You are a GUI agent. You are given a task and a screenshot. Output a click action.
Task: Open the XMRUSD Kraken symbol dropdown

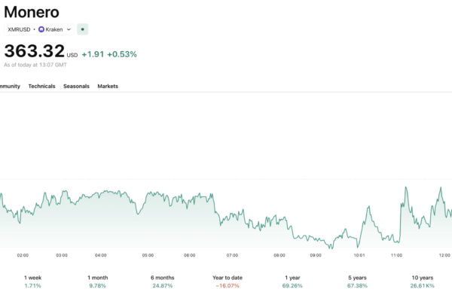point(39,29)
